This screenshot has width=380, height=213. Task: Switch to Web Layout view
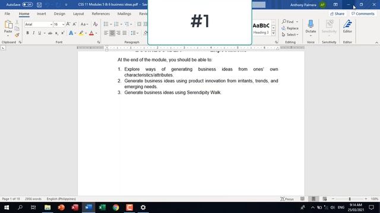[325, 199]
